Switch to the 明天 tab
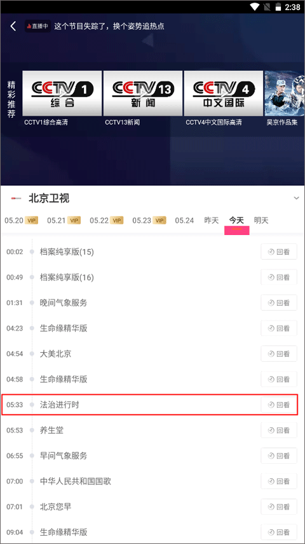Viewport: 305px width, 544px height. point(261,220)
